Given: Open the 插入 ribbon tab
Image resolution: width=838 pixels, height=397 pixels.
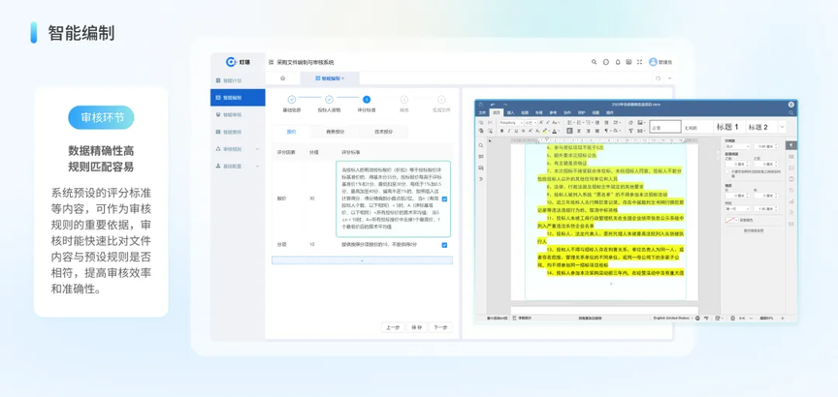Looking at the screenshot, I should 510,112.
